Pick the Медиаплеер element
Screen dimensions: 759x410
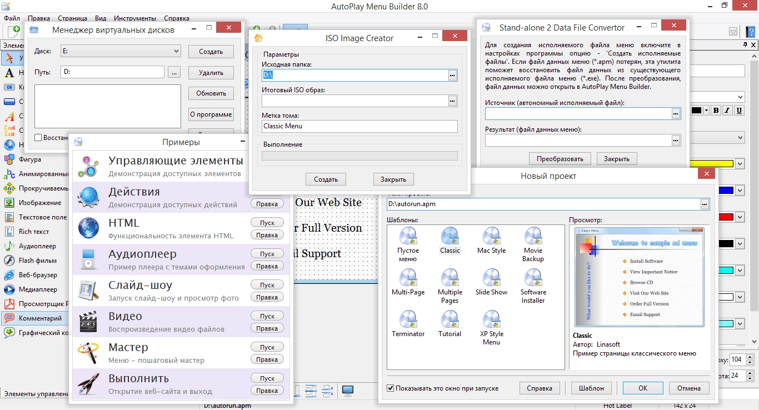click(x=30, y=289)
